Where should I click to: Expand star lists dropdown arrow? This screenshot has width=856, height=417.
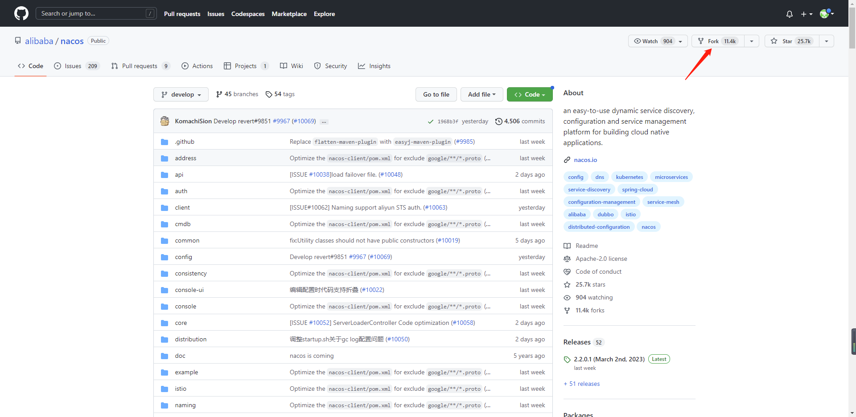827,41
